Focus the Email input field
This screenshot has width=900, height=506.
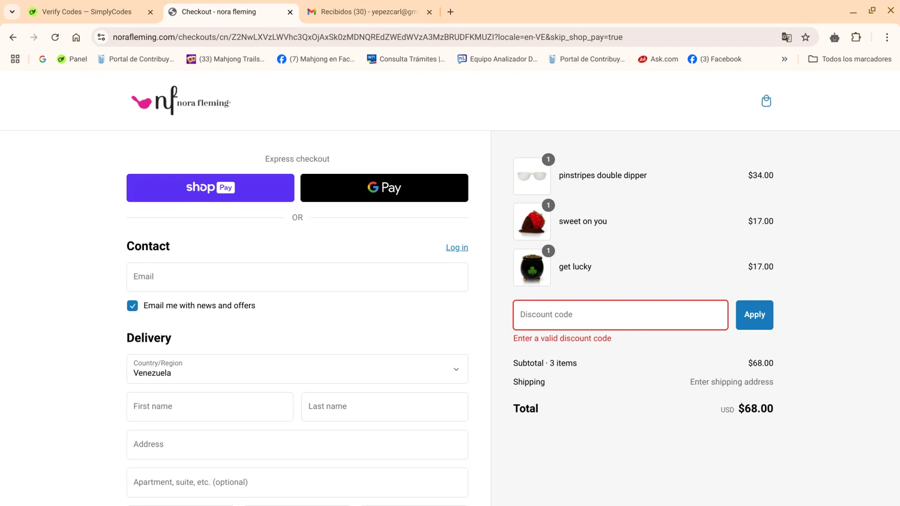click(297, 277)
